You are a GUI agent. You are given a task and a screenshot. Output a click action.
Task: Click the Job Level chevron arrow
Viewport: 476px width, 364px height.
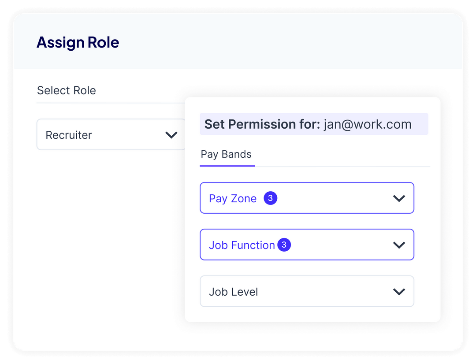pos(399,292)
